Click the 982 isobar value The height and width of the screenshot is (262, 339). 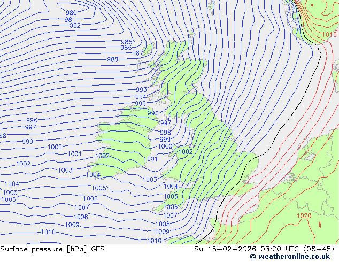[75, 26]
